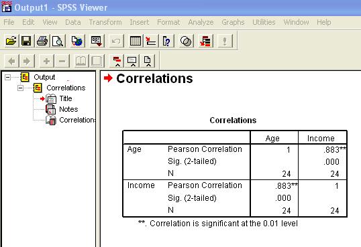
Task: Click the Insert Title icon
Action: 133,61
